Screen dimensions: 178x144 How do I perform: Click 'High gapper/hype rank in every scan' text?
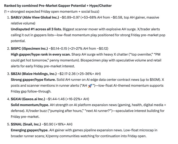coord(41,55)
